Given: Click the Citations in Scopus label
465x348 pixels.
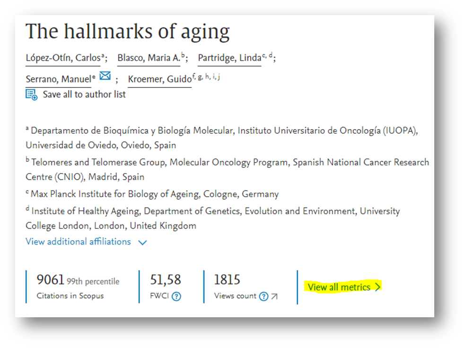Looking at the screenshot, I should [x=70, y=296].
